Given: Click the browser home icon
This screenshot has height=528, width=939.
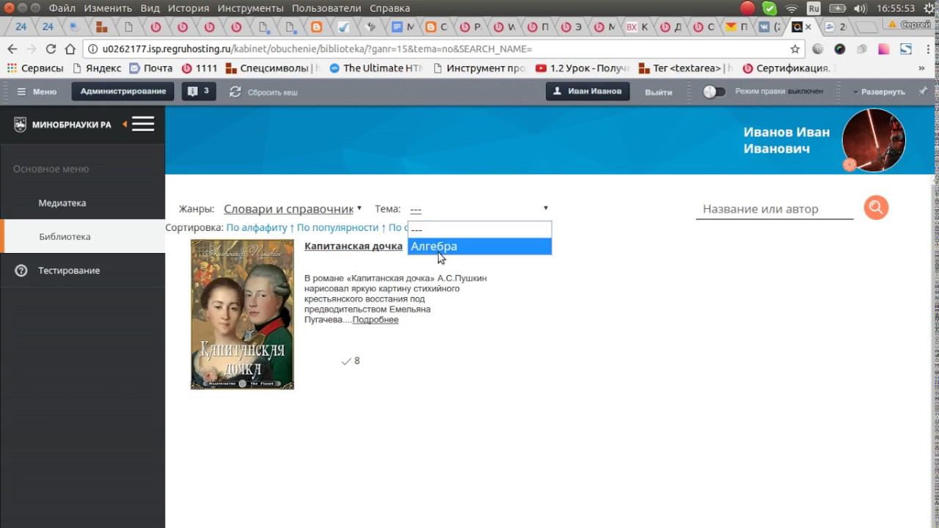Looking at the screenshot, I should coord(70,49).
